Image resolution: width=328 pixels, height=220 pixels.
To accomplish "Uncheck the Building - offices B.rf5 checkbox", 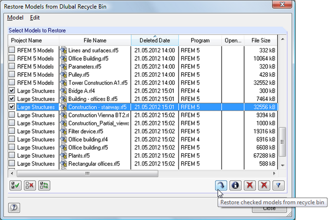I will point(12,98).
